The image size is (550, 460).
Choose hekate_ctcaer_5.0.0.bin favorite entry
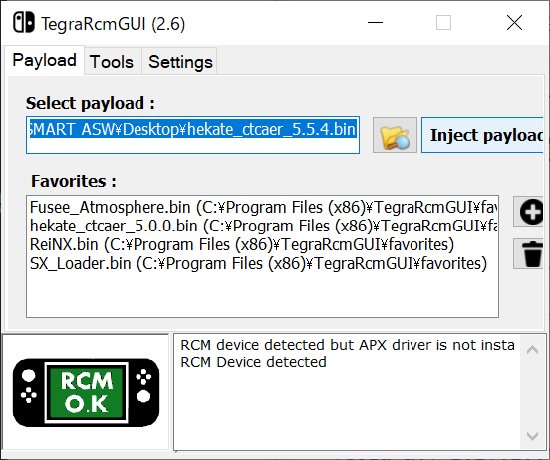coord(264,227)
